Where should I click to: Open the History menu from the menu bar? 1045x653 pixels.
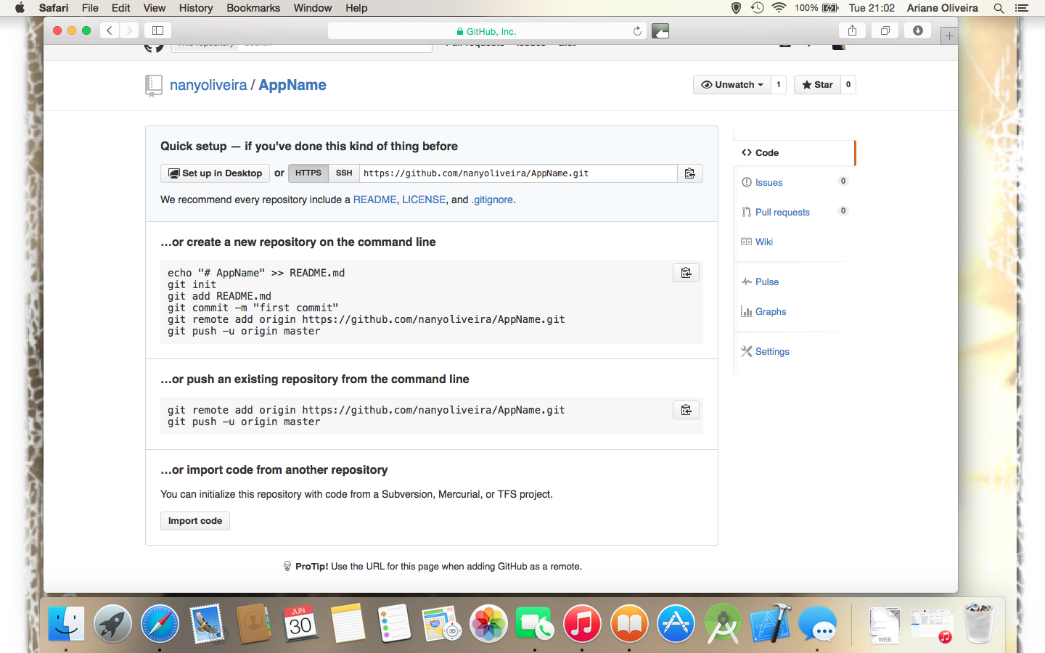(195, 8)
